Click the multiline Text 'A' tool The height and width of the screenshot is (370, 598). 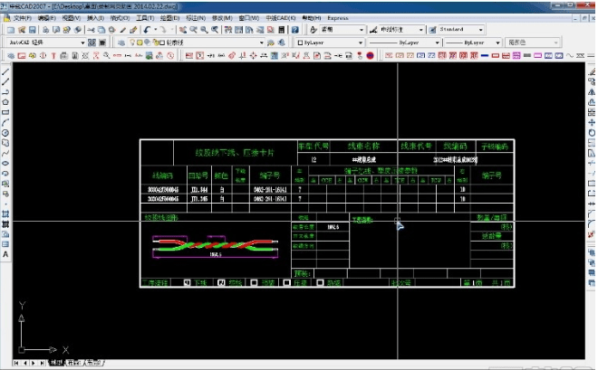point(5,255)
